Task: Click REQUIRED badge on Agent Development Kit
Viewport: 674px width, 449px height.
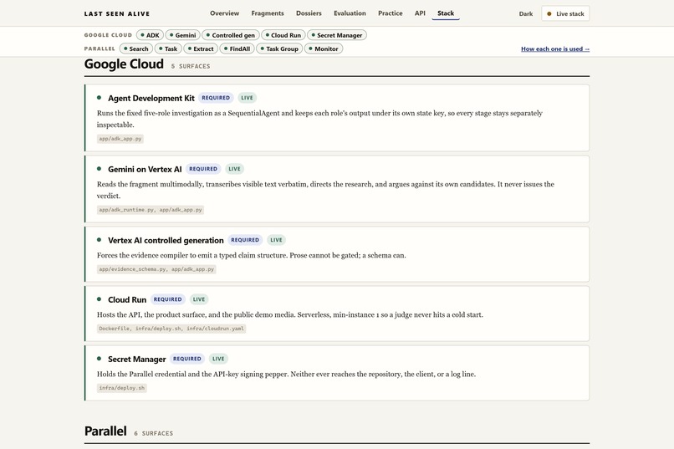Action: point(216,98)
